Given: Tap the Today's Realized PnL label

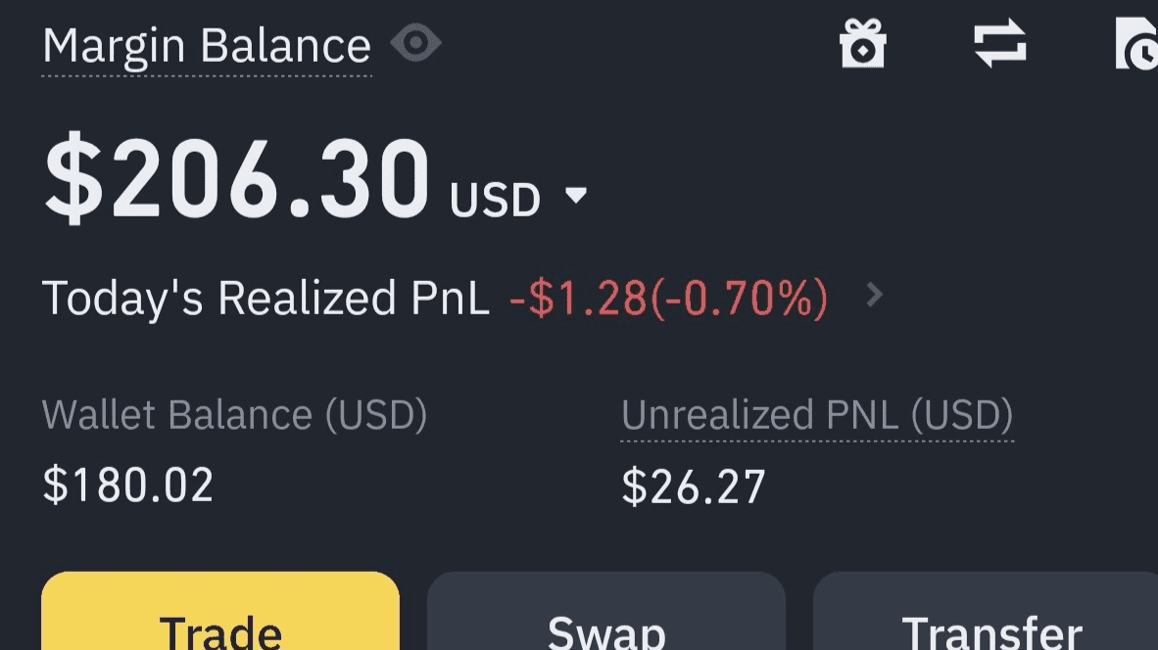Looking at the screenshot, I should (265, 298).
